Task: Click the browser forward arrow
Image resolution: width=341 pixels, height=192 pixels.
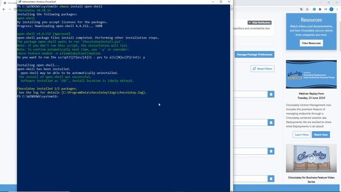Action: click(x=10, y=10)
